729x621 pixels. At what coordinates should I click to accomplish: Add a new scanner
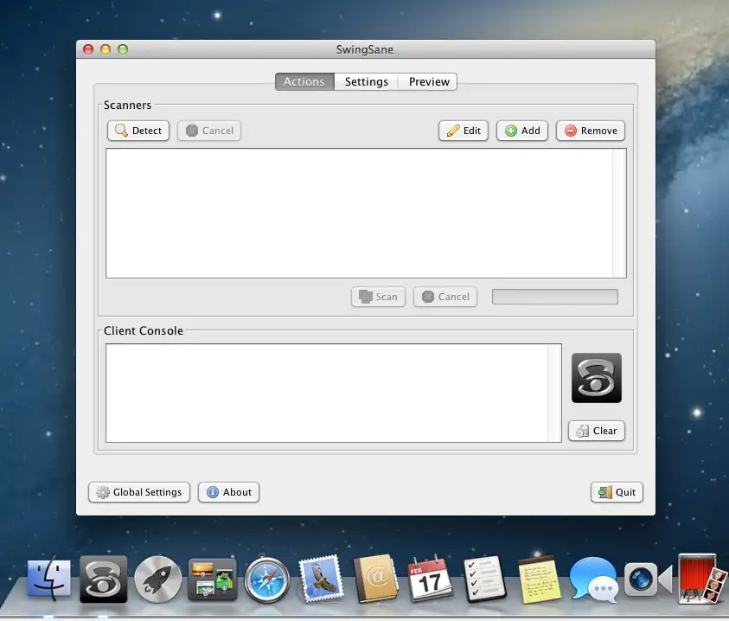coord(522,131)
